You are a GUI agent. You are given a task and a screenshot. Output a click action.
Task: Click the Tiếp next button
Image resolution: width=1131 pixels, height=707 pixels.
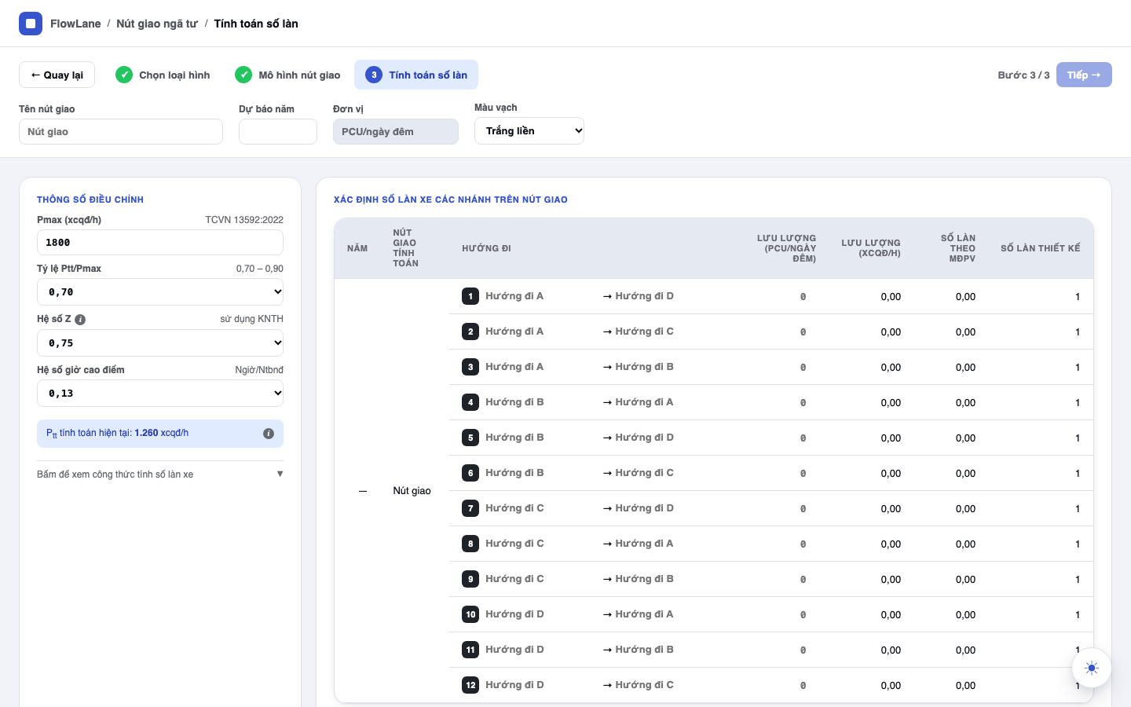pyautogui.click(x=1084, y=75)
